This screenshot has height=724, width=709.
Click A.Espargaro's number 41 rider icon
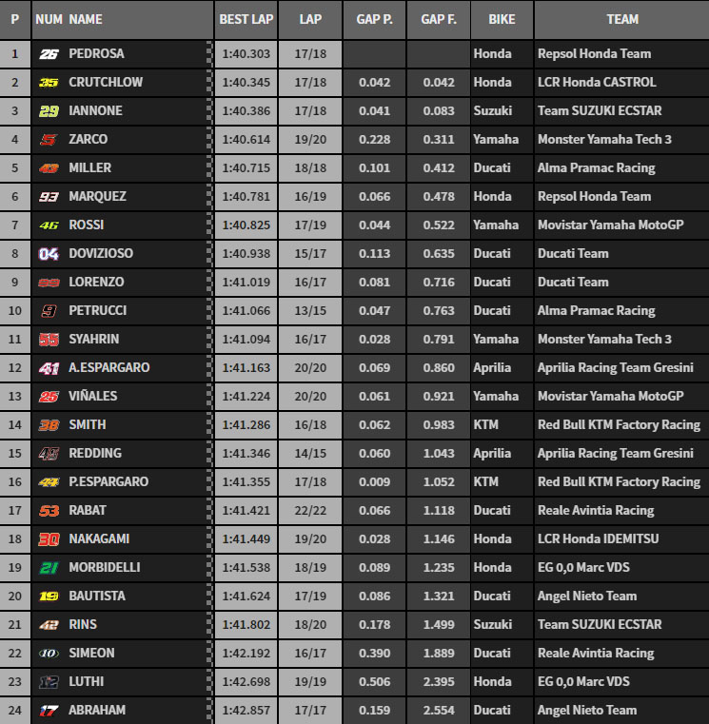pos(49,368)
